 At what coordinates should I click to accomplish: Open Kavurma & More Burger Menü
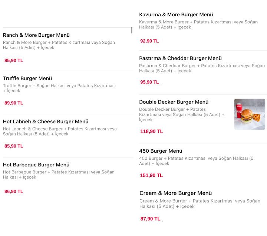176,14
